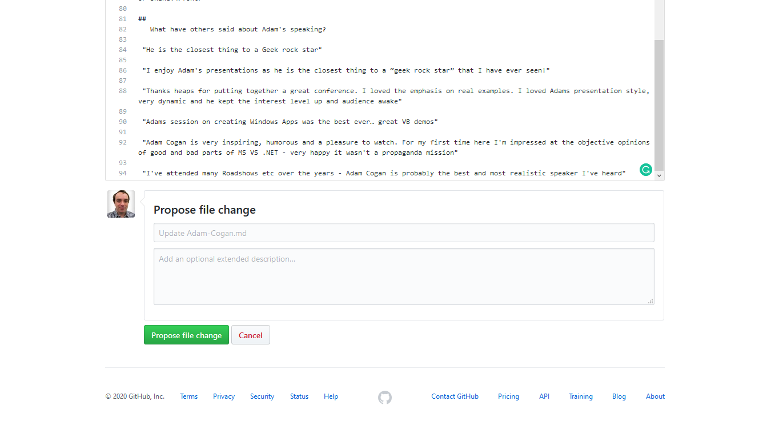Click the '© 2020 GitHub, Inc.' text
This screenshot has width=775, height=425.
coord(135,396)
